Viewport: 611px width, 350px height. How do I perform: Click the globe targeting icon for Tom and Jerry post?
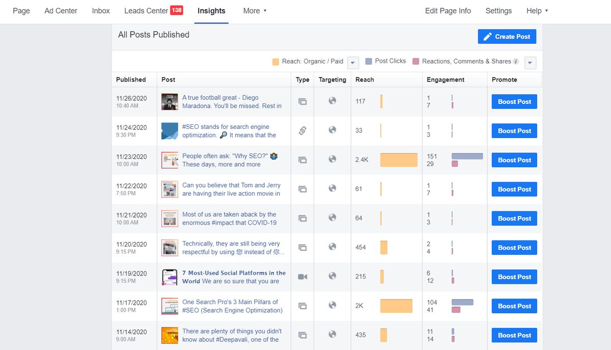coord(332,189)
